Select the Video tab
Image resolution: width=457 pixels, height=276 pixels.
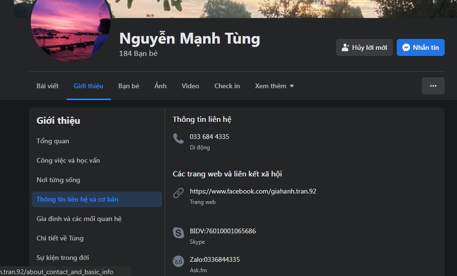(x=190, y=86)
